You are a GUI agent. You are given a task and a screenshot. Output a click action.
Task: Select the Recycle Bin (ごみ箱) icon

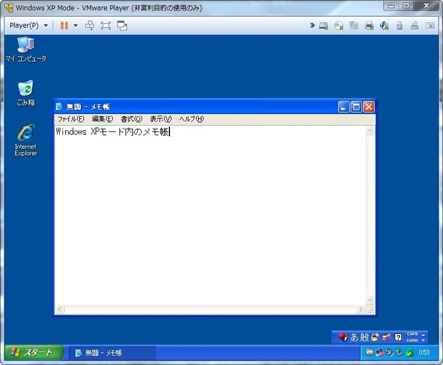(x=25, y=93)
